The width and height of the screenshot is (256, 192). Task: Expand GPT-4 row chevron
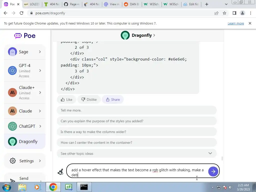point(40,70)
